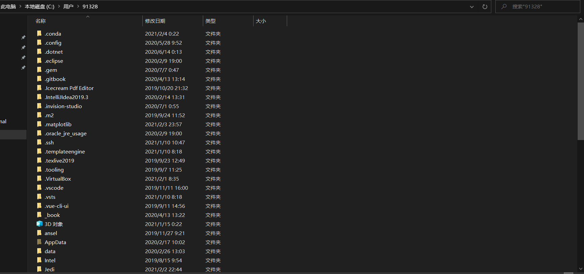Click the .templateengine folder icon
584x274 pixels.
(x=39, y=151)
